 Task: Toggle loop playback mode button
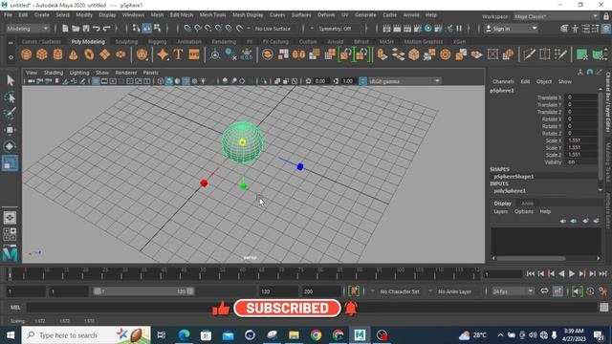544,291
